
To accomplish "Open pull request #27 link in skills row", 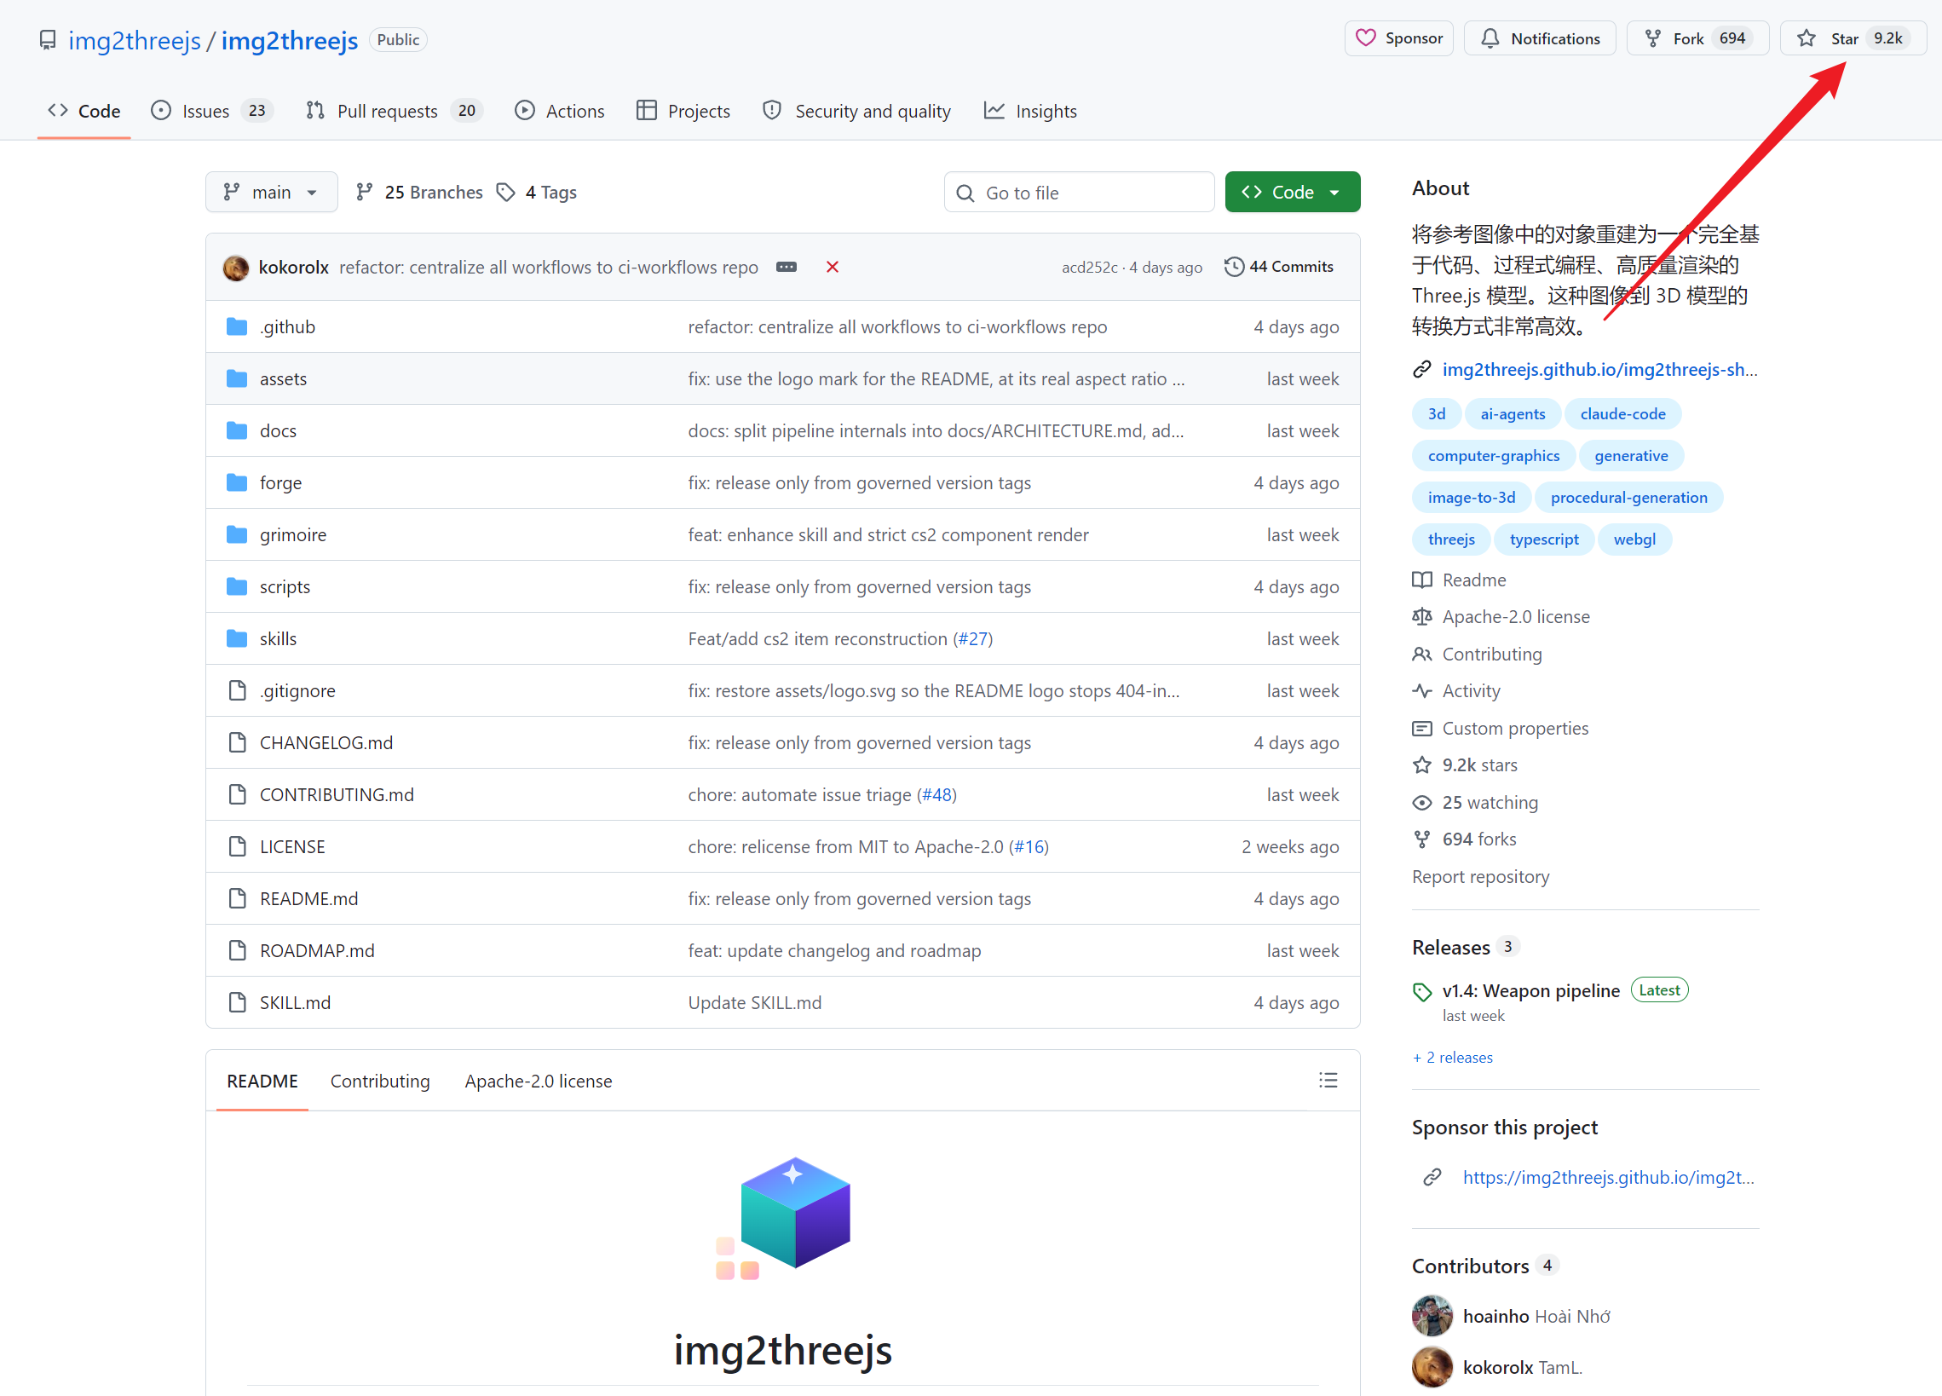I will click(974, 639).
